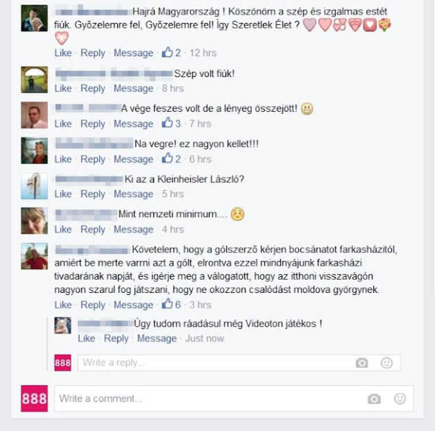Message the author of 'Mint nemzeti minimum'
This screenshot has width=435, height=431.
coord(133,229)
